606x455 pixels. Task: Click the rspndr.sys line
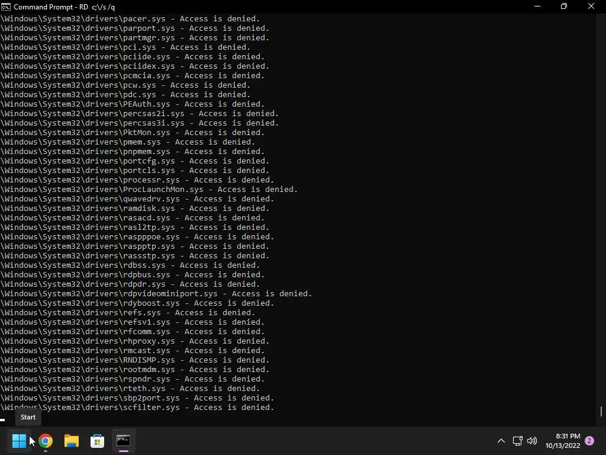[132, 379]
